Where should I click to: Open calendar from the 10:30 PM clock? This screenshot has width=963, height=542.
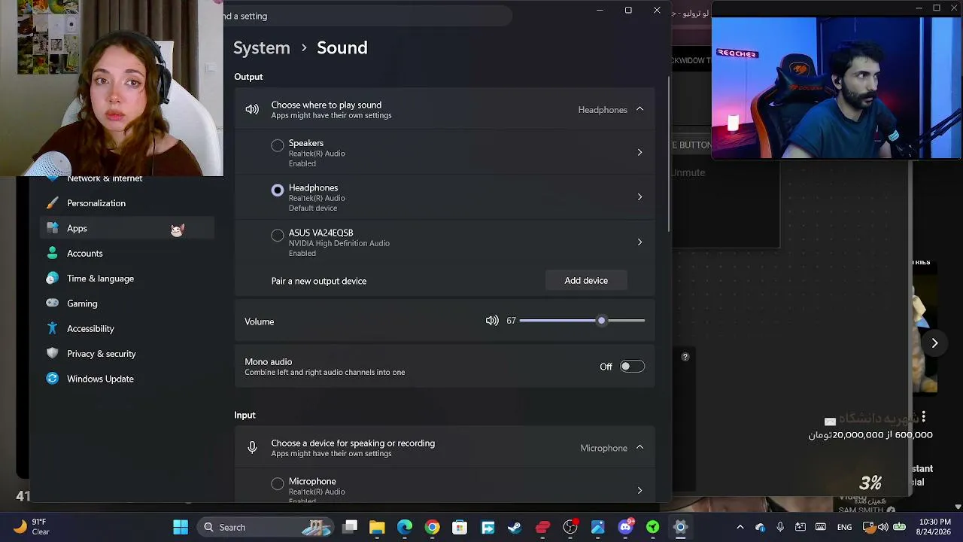pyautogui.click(x=935, y=527)
